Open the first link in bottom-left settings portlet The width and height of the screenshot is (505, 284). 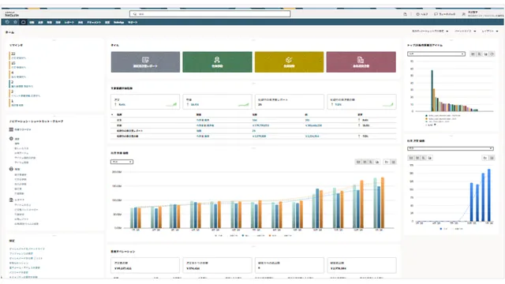(27, 249)
